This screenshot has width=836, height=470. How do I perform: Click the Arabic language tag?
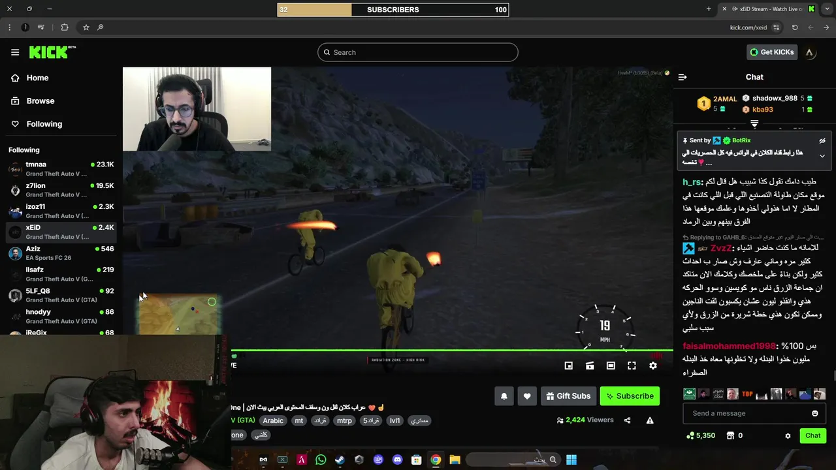273,420
